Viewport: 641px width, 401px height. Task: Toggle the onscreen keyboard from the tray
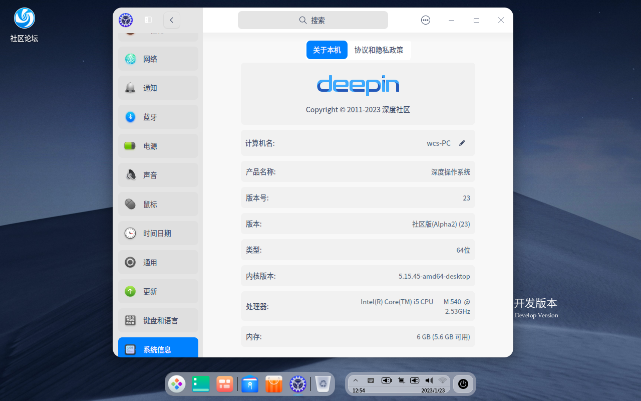point(370,380)
